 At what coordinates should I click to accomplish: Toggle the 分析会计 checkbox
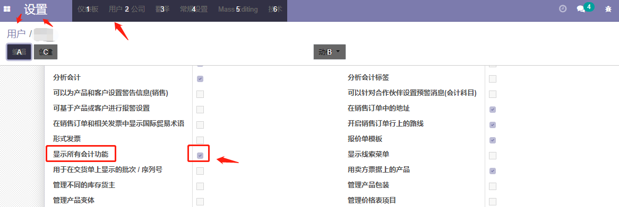tap(200, 79)
